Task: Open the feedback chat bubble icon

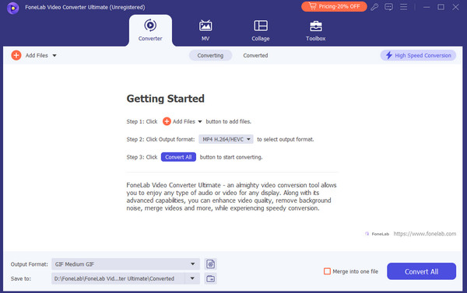Action: [388, 7]
